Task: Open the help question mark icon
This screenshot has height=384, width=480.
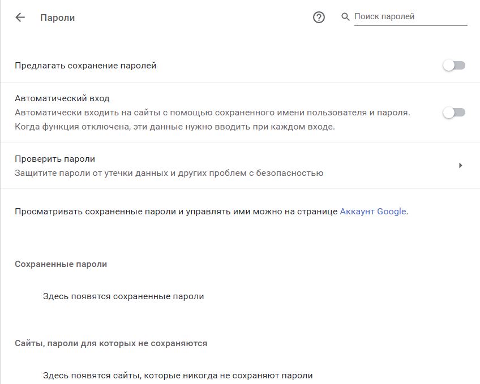Action: (x=319, y=18)
